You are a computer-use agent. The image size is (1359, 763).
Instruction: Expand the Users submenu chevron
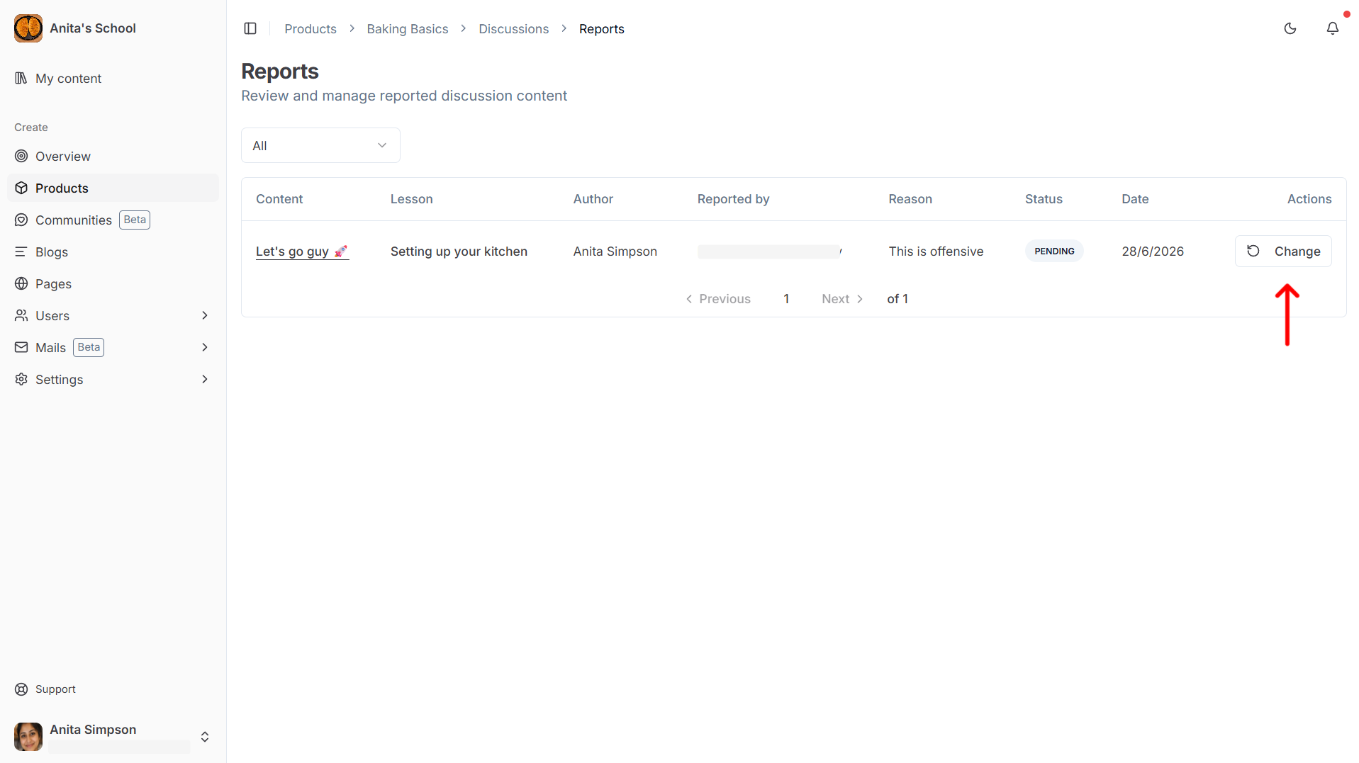pos(205,315)
